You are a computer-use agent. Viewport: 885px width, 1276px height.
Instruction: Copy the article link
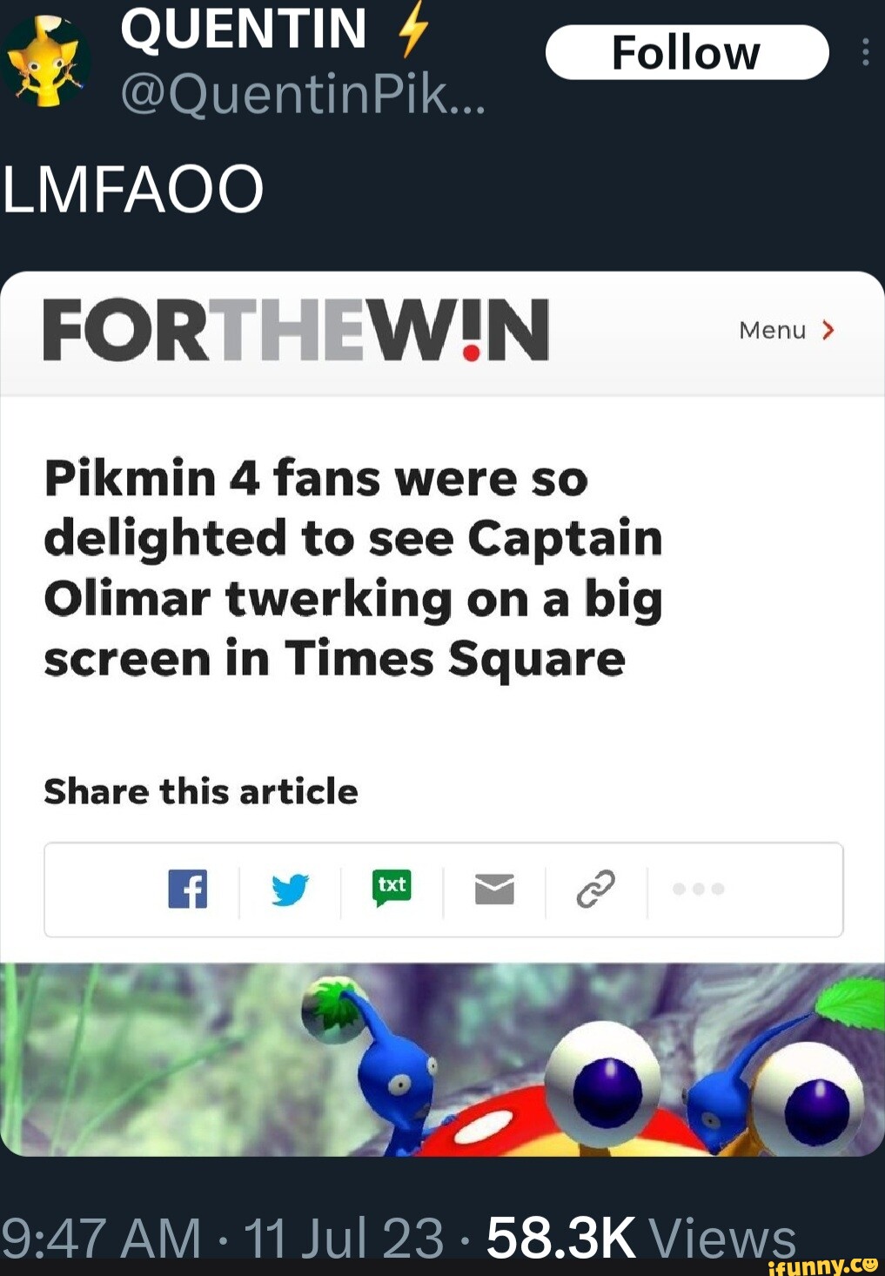point(596,890)
